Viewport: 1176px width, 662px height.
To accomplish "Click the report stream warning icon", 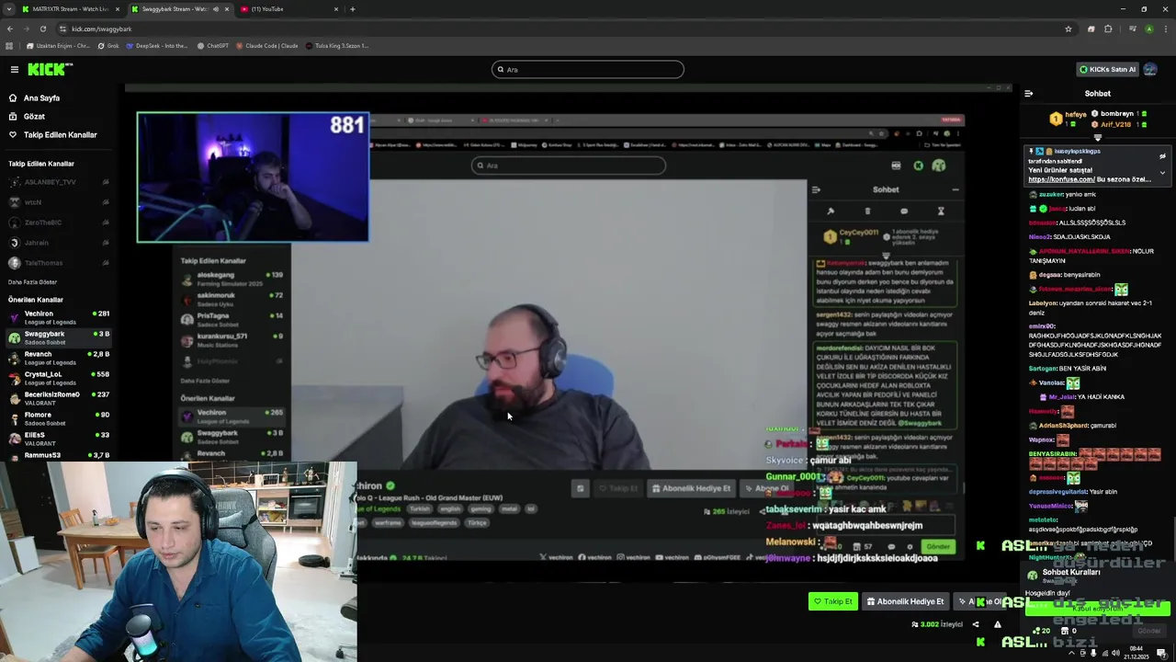I will pos(998,624).
